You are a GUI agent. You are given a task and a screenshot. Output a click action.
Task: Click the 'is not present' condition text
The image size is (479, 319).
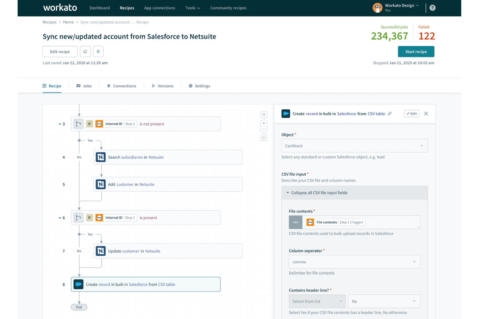click(152, 124)
